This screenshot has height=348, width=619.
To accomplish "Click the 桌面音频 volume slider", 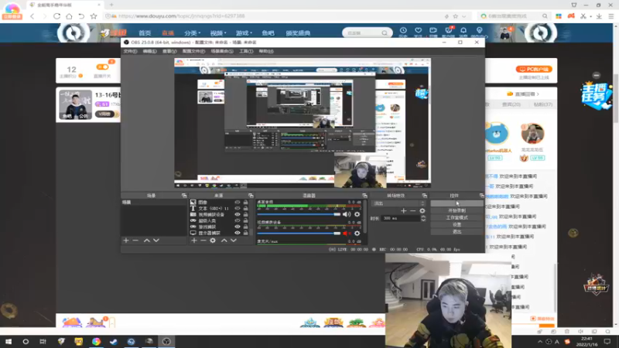I will point(299,214).
